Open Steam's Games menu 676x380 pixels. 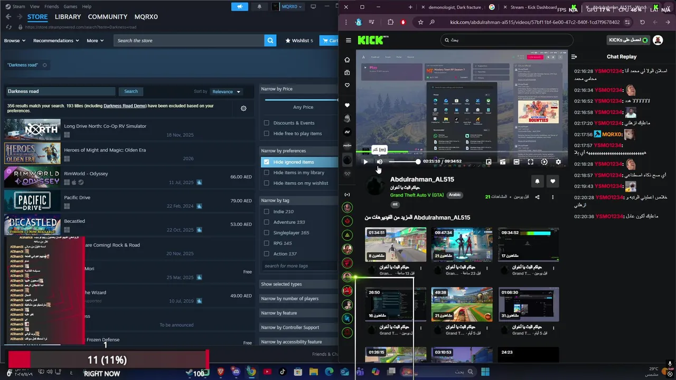click(x=70, y=6)
